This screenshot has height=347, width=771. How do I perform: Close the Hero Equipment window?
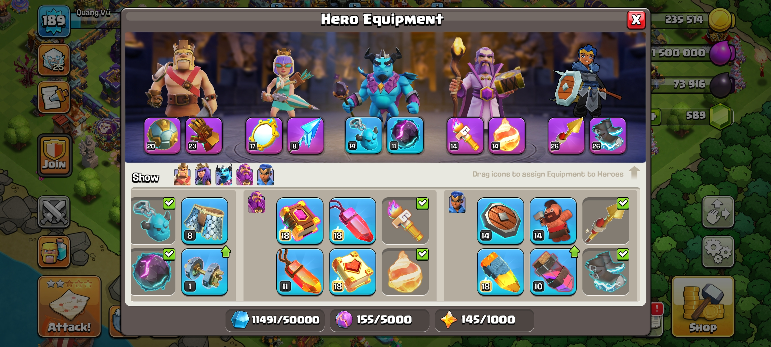click(636, 20)
